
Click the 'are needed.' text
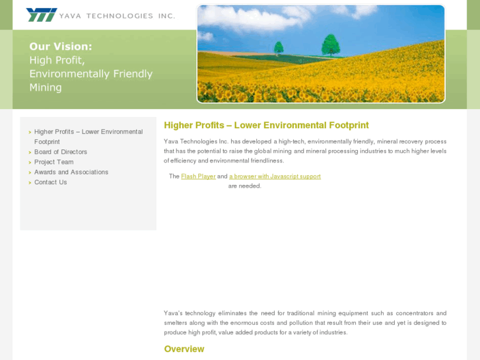pyautogui.click(x=244, y=186)
